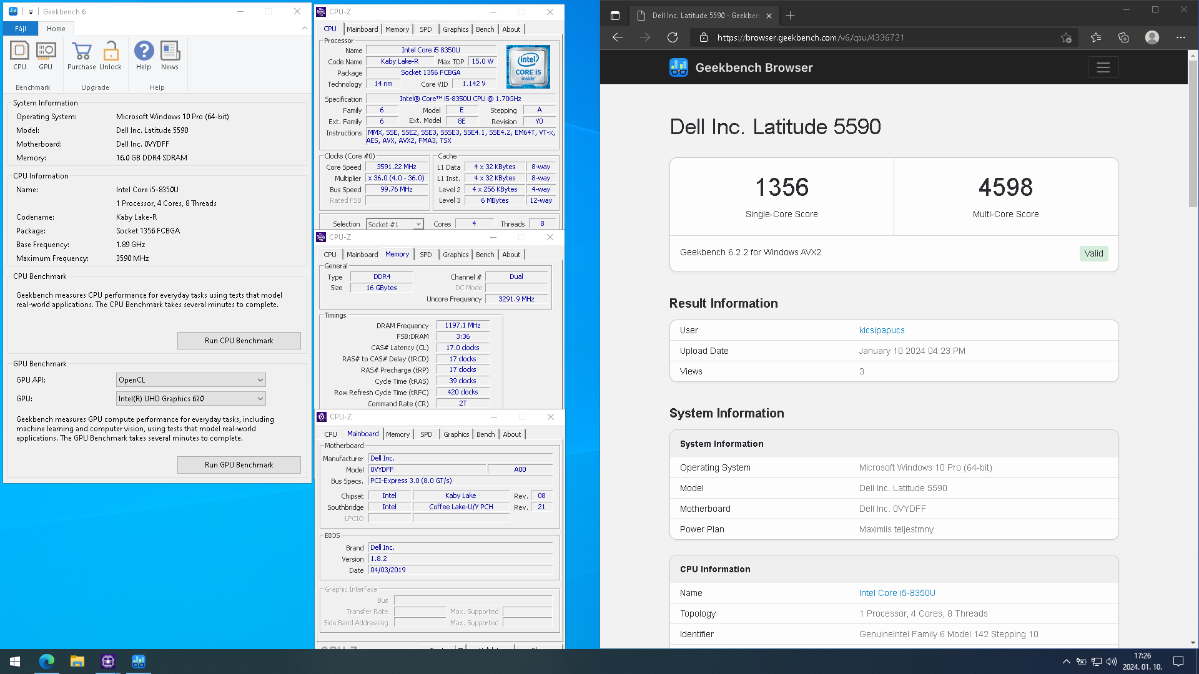
Task: Open user kicsipapucs profile link
Action: [882, 330]
